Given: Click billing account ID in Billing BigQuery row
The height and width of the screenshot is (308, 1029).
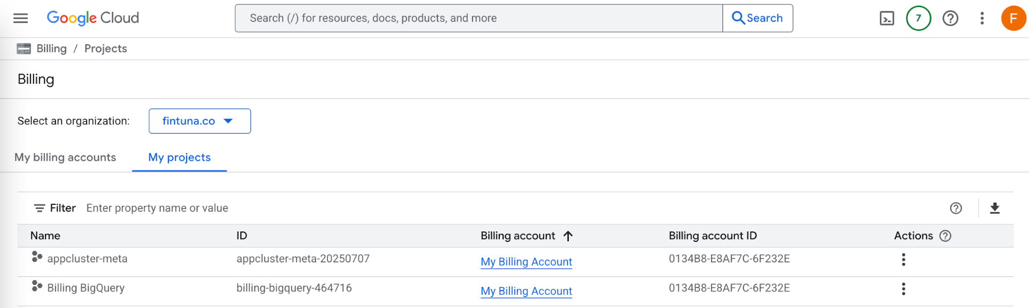Looking at the screenshot, I should coord(729,288).
